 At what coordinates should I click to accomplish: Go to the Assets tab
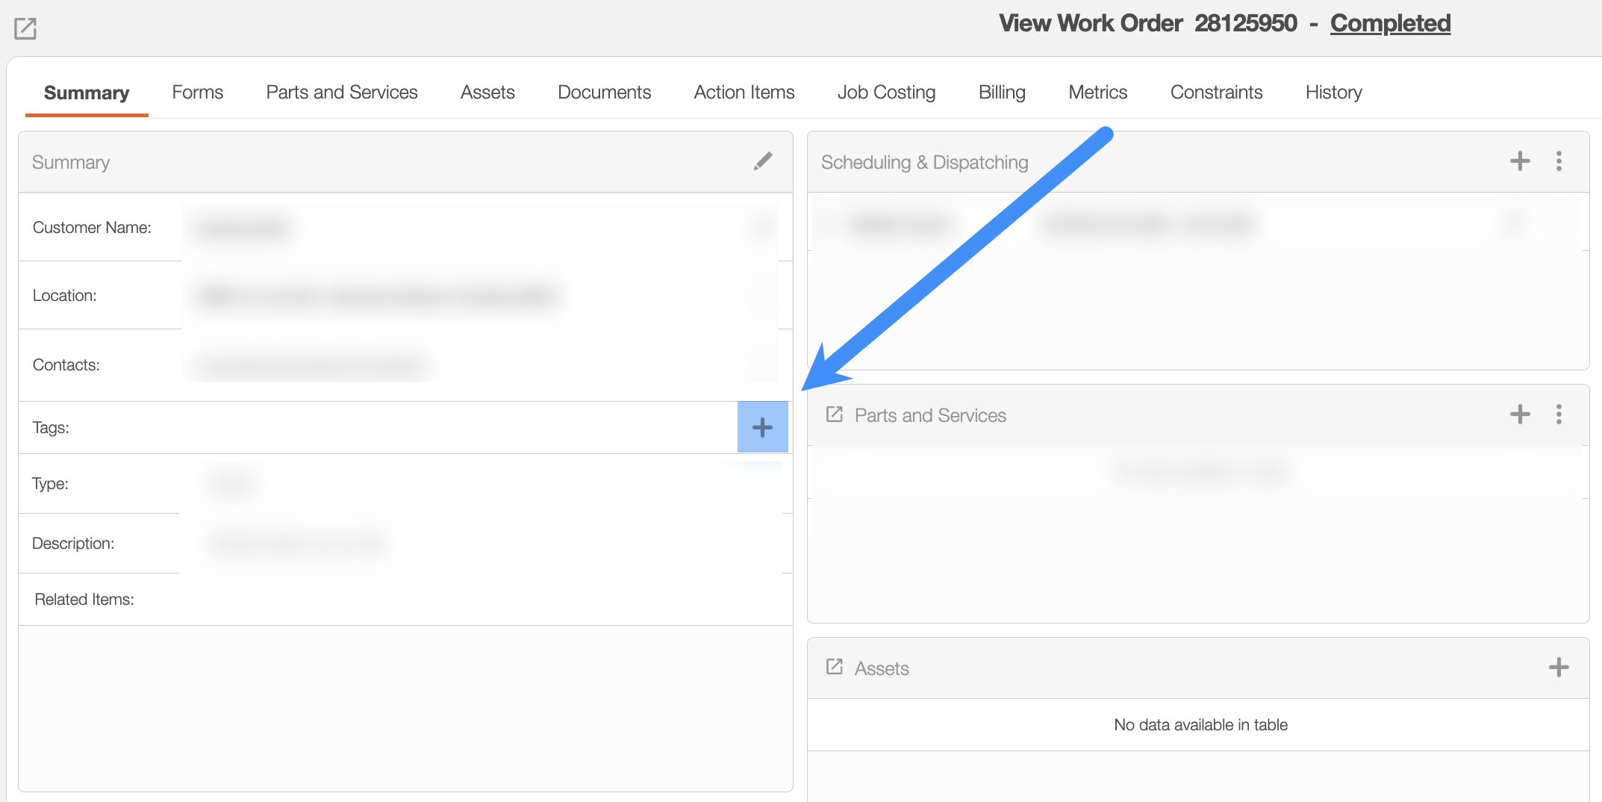click(x=487, y=92)
